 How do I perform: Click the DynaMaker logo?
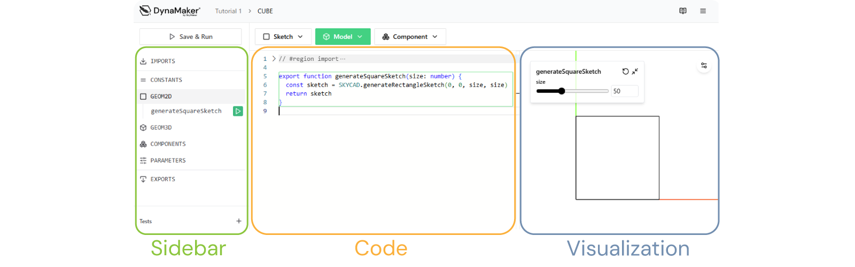click(x=170, y=11)
